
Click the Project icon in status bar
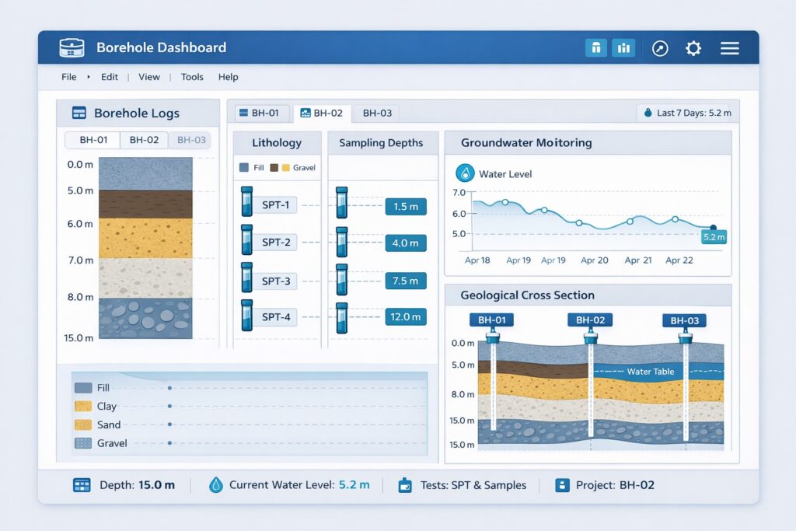[x=562, y=485]
